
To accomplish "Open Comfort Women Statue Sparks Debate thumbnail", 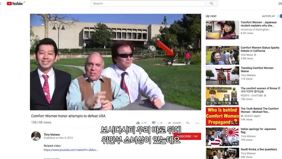I will (x=222, y=55).
